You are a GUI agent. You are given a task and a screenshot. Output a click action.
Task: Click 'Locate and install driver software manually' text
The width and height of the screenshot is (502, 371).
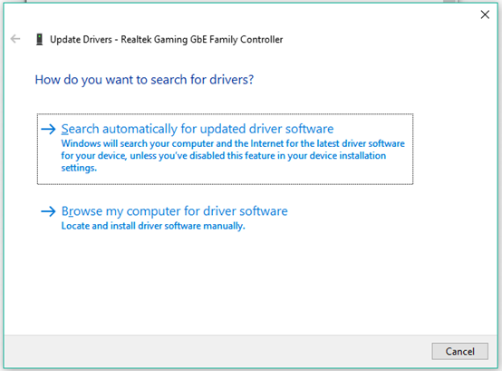[153, 226]
